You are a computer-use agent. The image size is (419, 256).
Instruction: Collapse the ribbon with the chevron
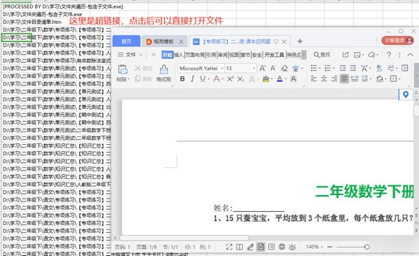pos(410,55)
